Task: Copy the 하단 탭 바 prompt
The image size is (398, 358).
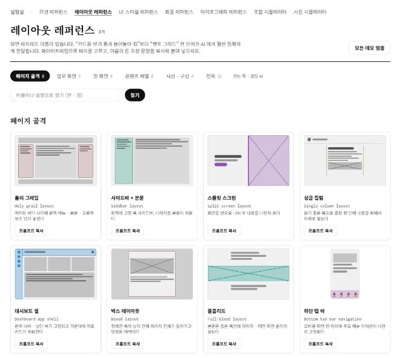Action: (321, 344)
